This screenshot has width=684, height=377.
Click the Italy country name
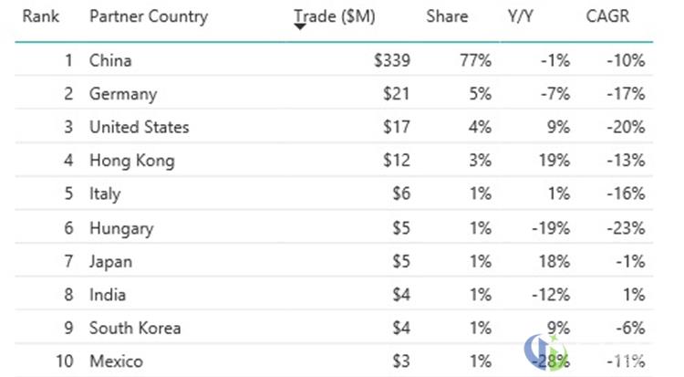(105, 194)
